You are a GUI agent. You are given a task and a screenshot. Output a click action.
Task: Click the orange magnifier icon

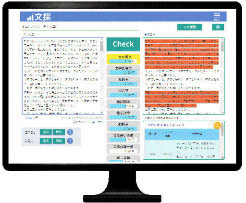(x=217, y=125)
